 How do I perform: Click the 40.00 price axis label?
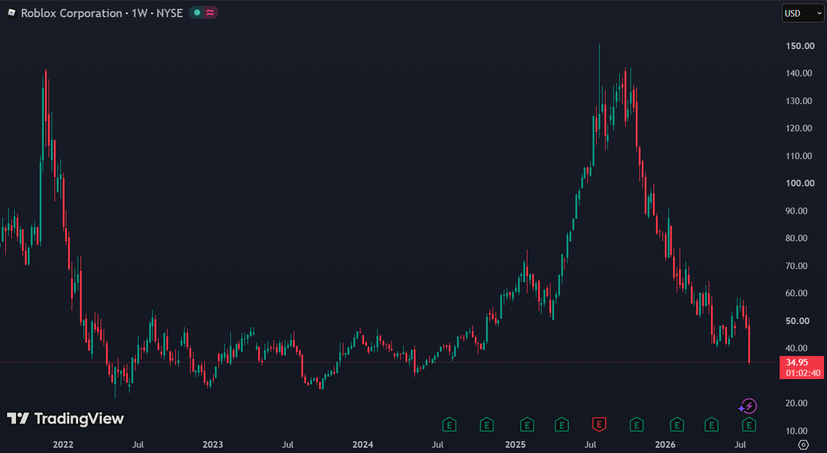797,348
